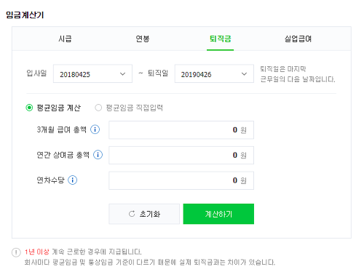Open info icon beside 3개월 급여 총액
This screenshot has height=272, width=364.
[95, 129]
